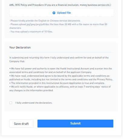The width and height of the screenshot is (123, 139).
Task: Click the English or Chinese version documents hint
Action: tap(45, 21)
